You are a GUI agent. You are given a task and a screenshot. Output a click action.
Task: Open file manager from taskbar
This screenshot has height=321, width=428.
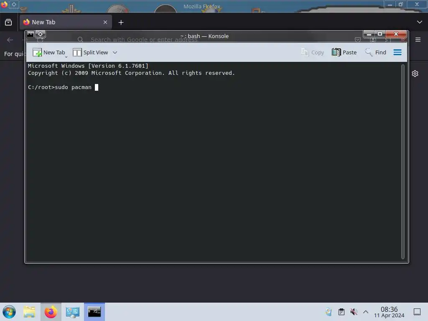29,312
